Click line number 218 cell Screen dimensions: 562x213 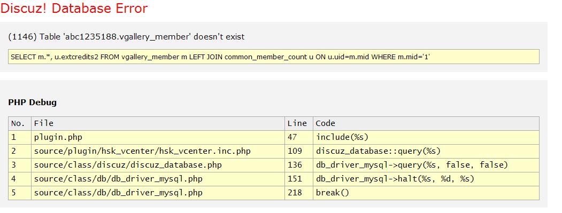point(299,193)
